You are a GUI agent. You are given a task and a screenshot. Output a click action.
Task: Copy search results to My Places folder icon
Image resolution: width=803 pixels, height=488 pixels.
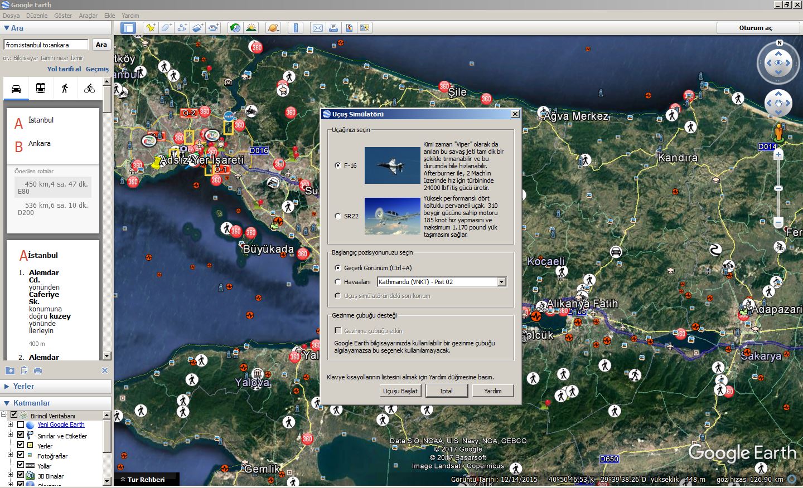[9, 370]
